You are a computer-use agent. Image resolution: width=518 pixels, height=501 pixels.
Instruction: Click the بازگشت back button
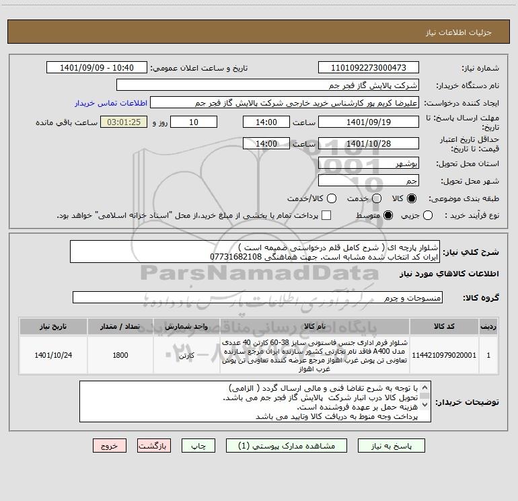(154, 446)
